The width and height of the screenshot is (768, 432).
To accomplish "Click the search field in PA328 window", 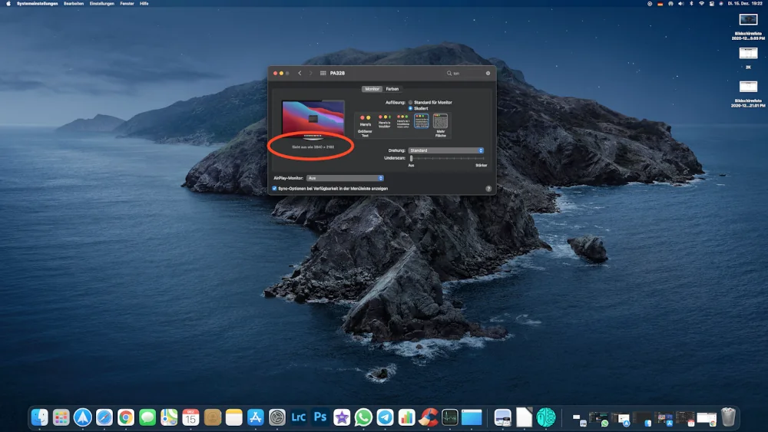I will pyautogui.click(x=468, y=73).
